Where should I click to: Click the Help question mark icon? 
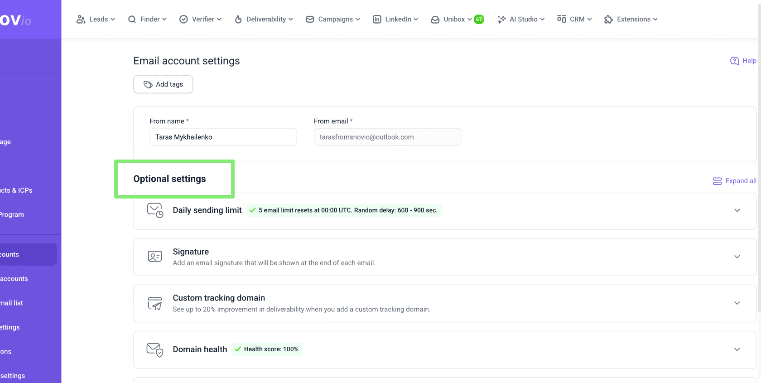click(734, 61)
